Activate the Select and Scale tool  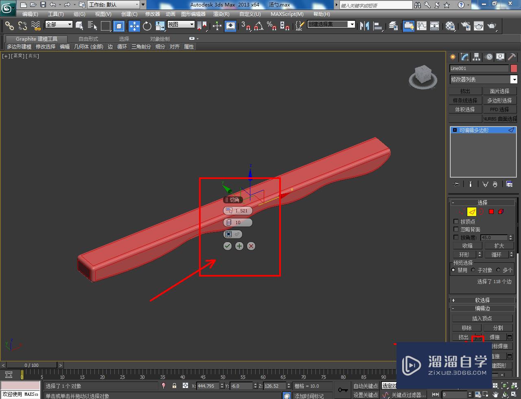160,26
